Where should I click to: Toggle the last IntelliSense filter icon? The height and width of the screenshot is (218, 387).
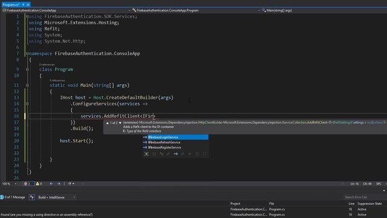(204, 154)
